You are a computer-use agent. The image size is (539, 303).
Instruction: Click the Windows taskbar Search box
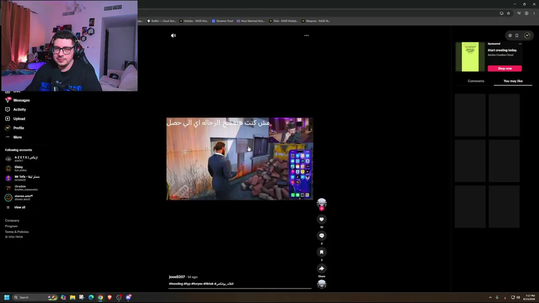point(35,298)
